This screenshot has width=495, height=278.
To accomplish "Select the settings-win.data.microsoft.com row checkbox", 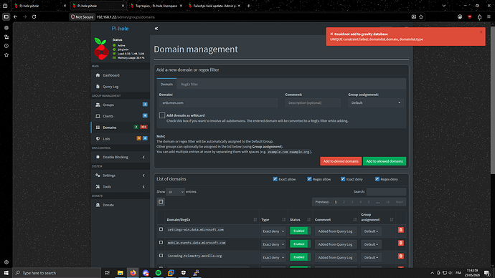I will click(x=161, y=229).
